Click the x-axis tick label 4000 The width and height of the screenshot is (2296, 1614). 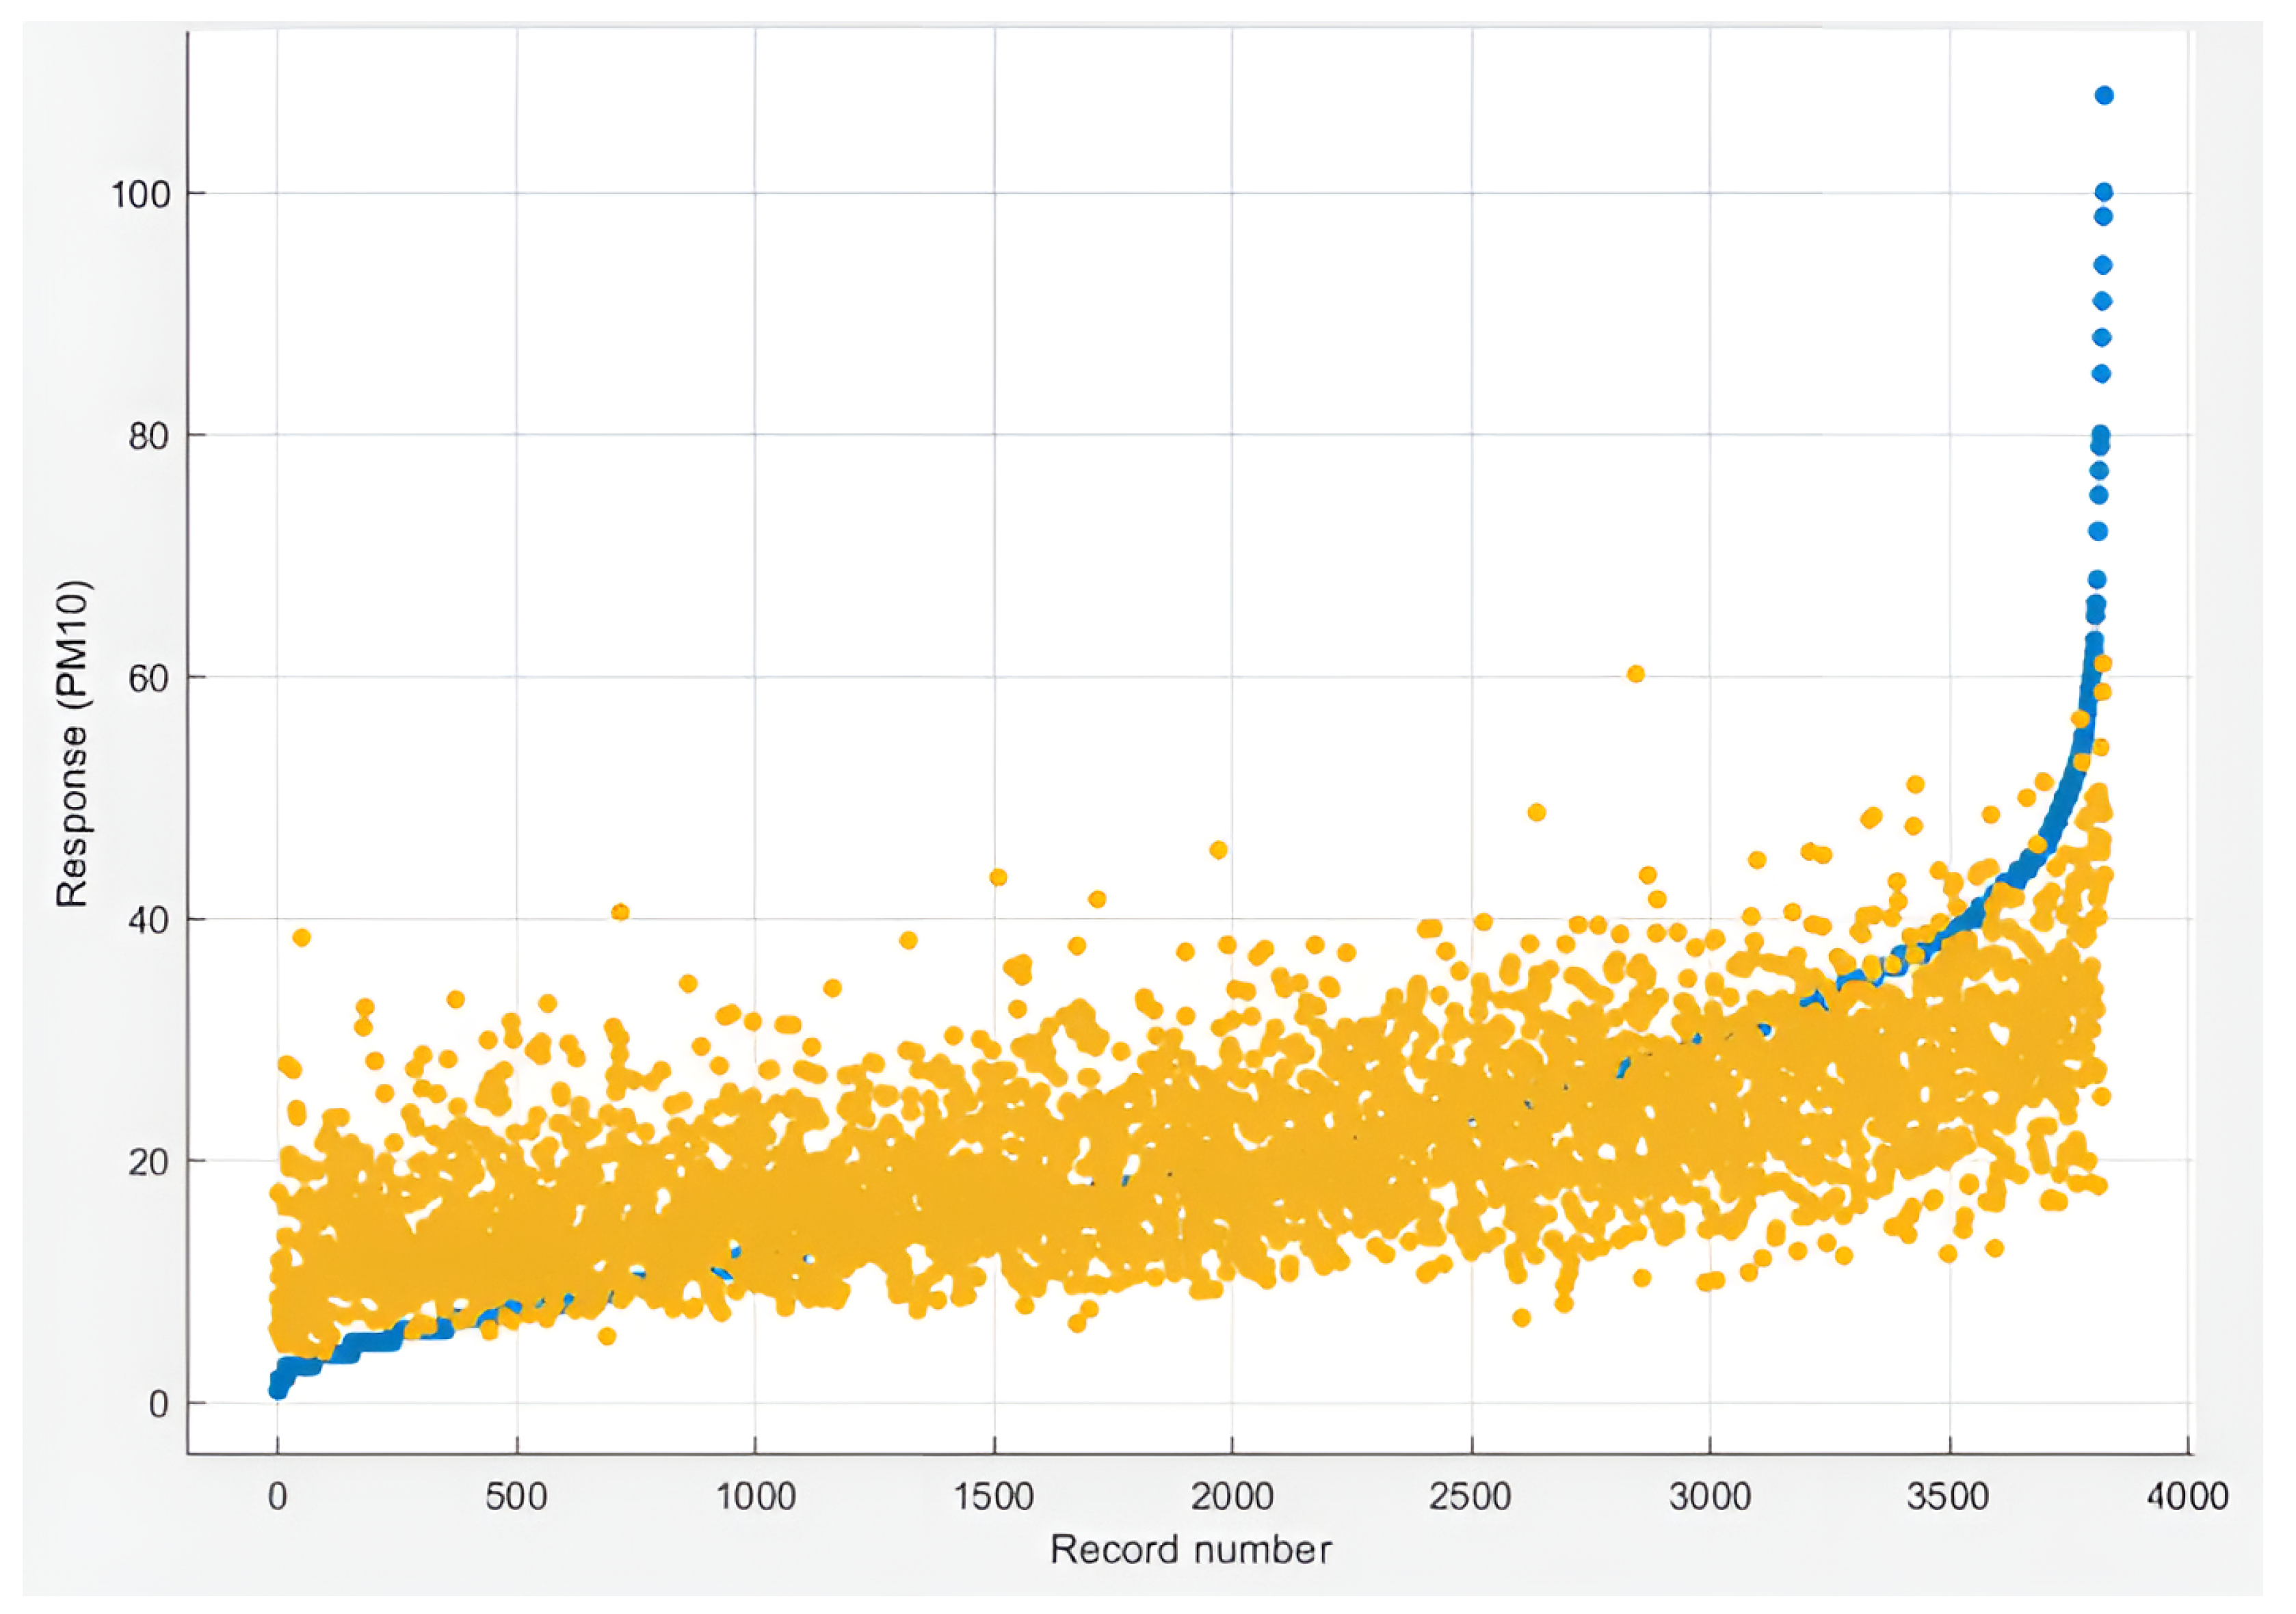[x=2187, y=1497]
